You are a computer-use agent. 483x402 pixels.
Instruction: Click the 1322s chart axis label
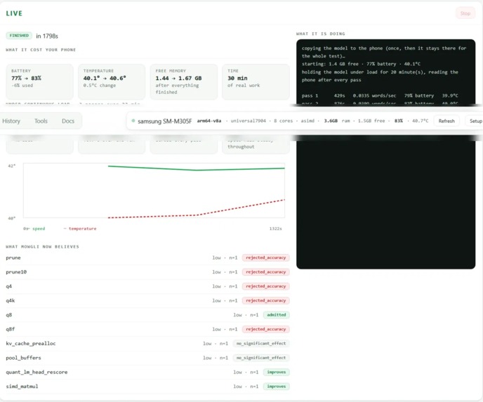[275, 229]
